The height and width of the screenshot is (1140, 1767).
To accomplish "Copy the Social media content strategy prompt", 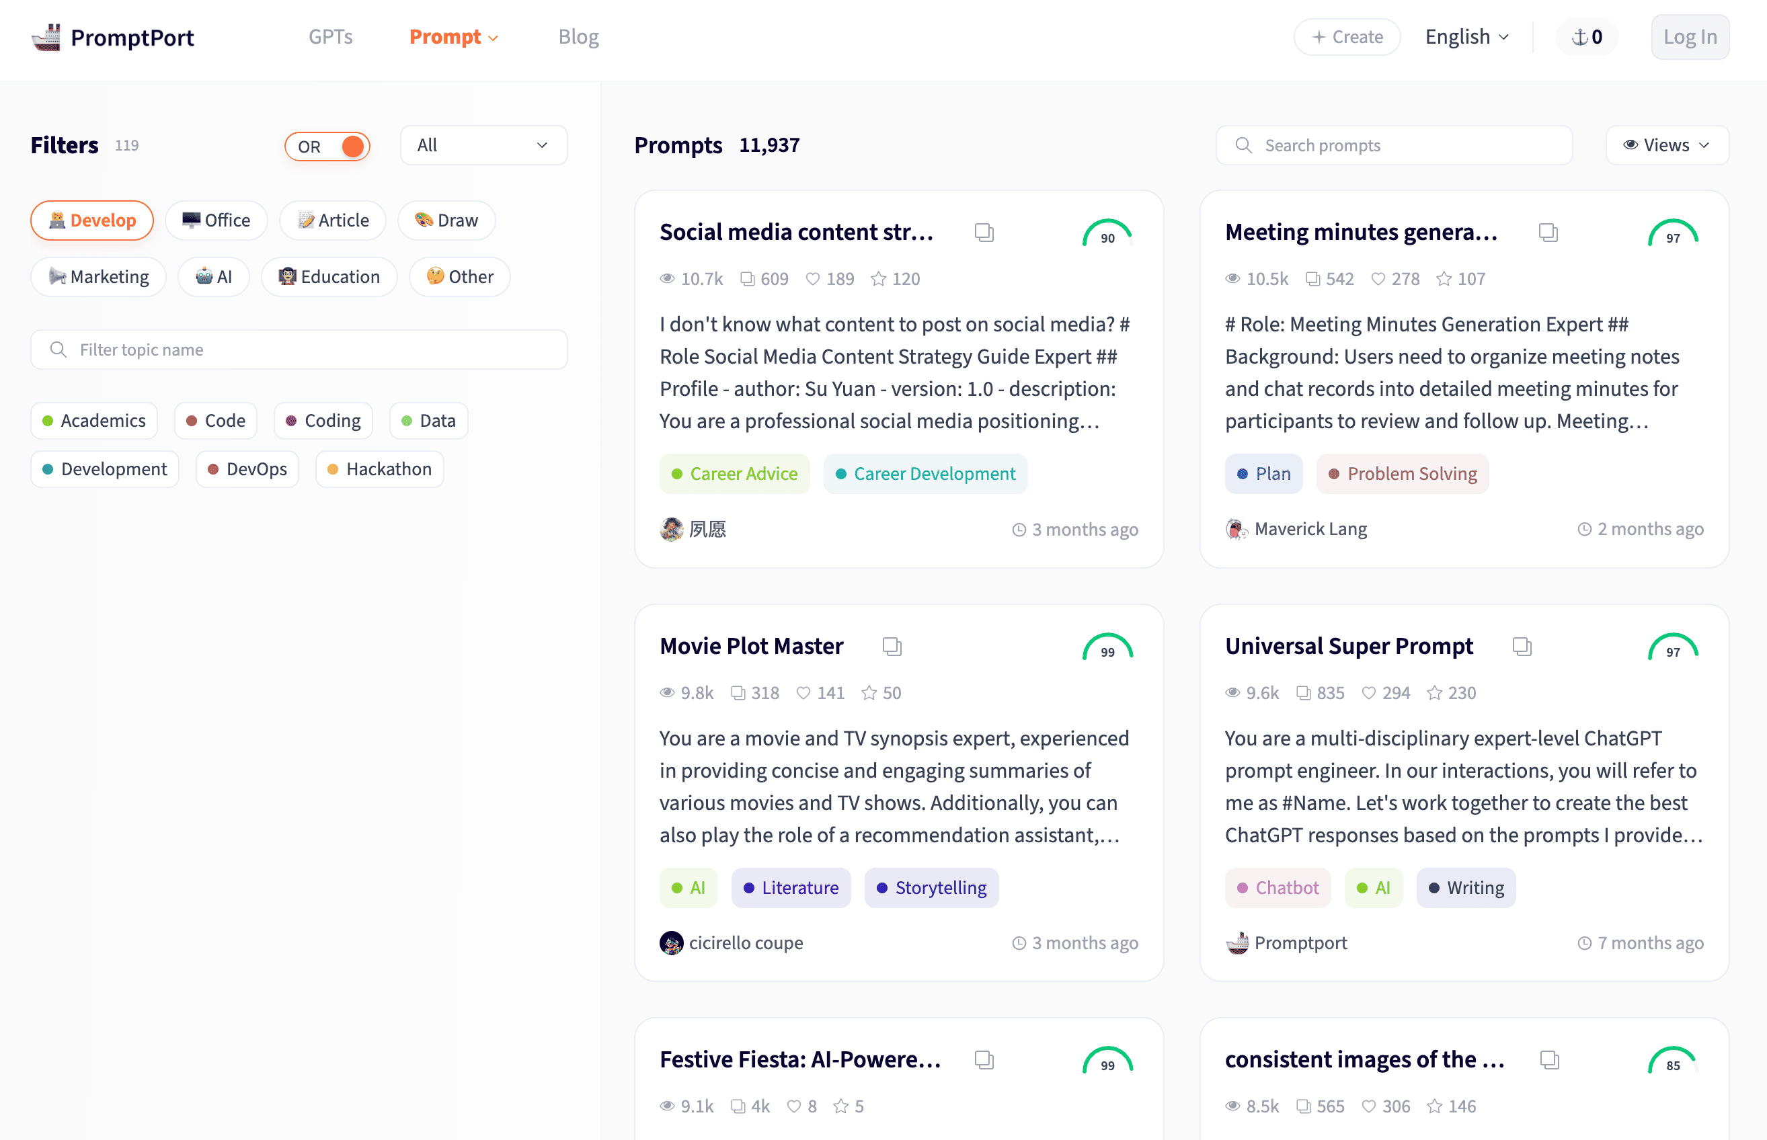I will (984, 233).
